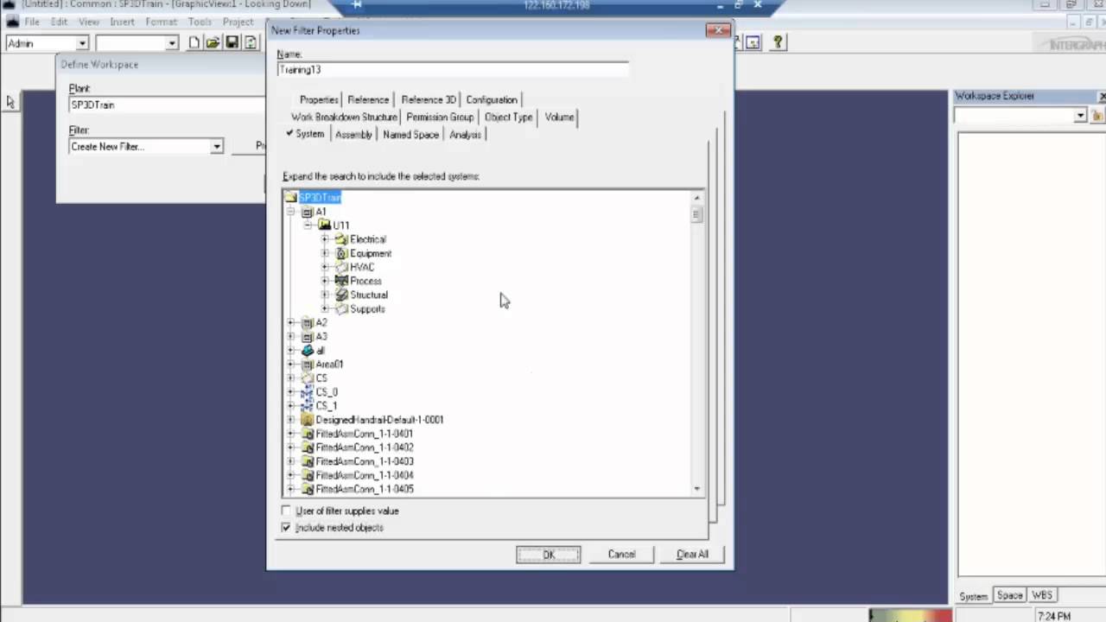
Task: Click the DesignedHandrail-Default-1-0001 item icon
Action: [x=308, y=420]
